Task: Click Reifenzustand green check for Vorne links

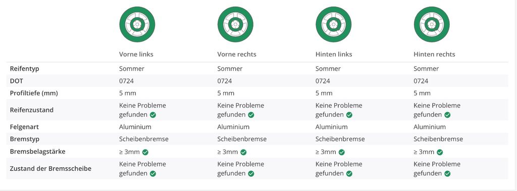Action: tap(153, 115)
